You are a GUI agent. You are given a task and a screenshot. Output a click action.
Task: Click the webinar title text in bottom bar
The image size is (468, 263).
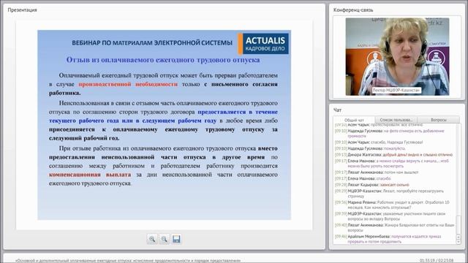(128, 260)
